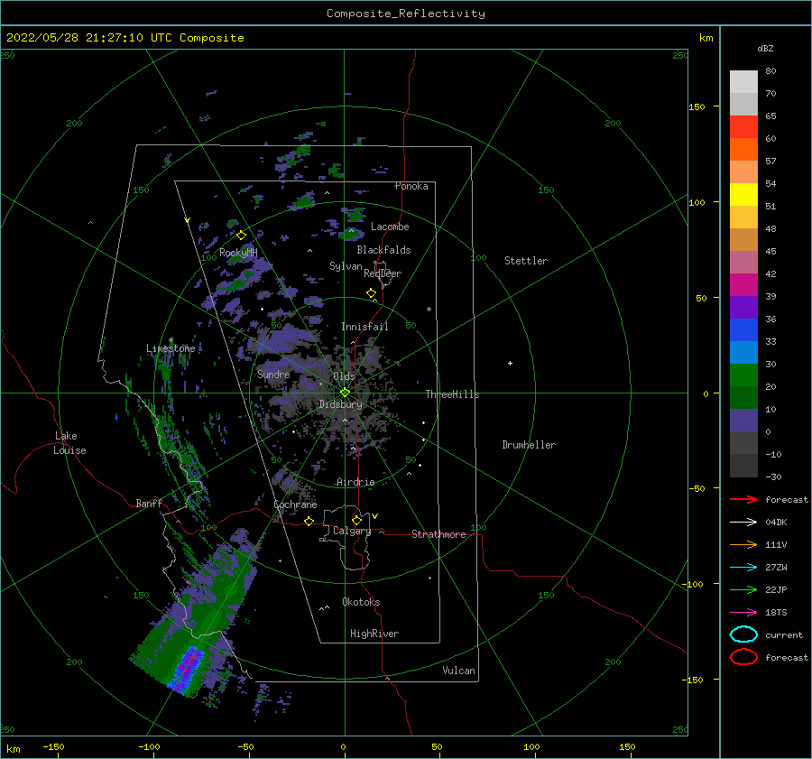812x759 pixels.
Task: Click the red forecast arrow in legend
Action: [743, 499]
